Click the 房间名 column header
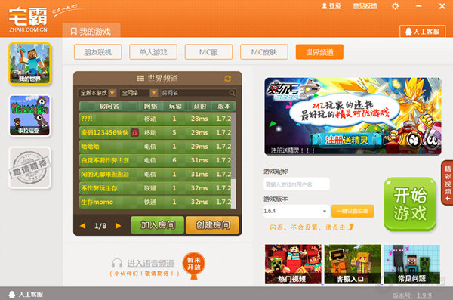The width and height of the screenshot is (453, 300). coord(109,107)
